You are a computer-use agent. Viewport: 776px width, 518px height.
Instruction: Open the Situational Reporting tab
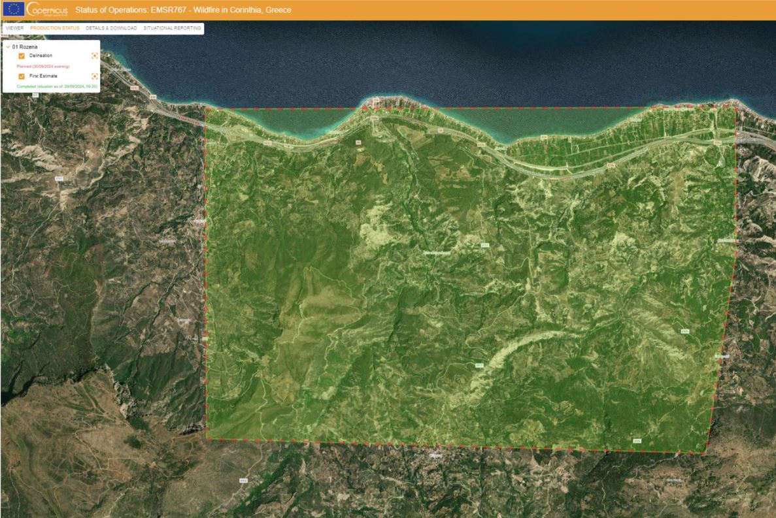(172, 28)
